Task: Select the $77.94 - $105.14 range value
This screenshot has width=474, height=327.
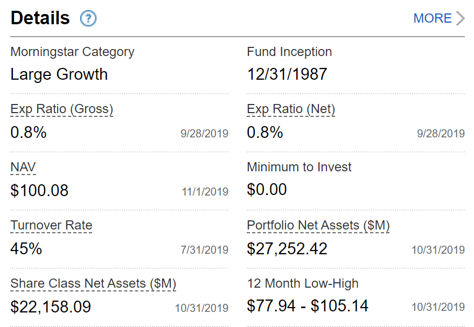Action: (x=308, y=306)
